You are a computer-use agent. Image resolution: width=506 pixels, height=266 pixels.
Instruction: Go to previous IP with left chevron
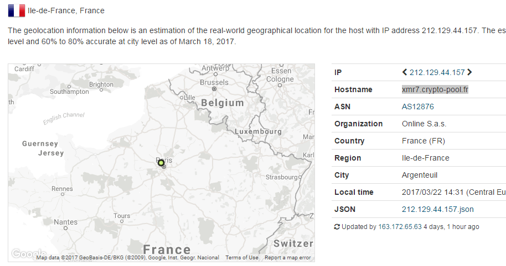[x=405, y=72]
